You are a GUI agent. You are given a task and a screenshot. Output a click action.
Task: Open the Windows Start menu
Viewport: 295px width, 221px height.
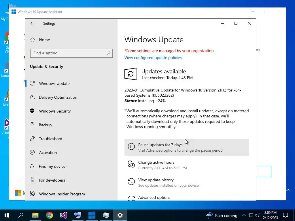[x=7, y=215]
